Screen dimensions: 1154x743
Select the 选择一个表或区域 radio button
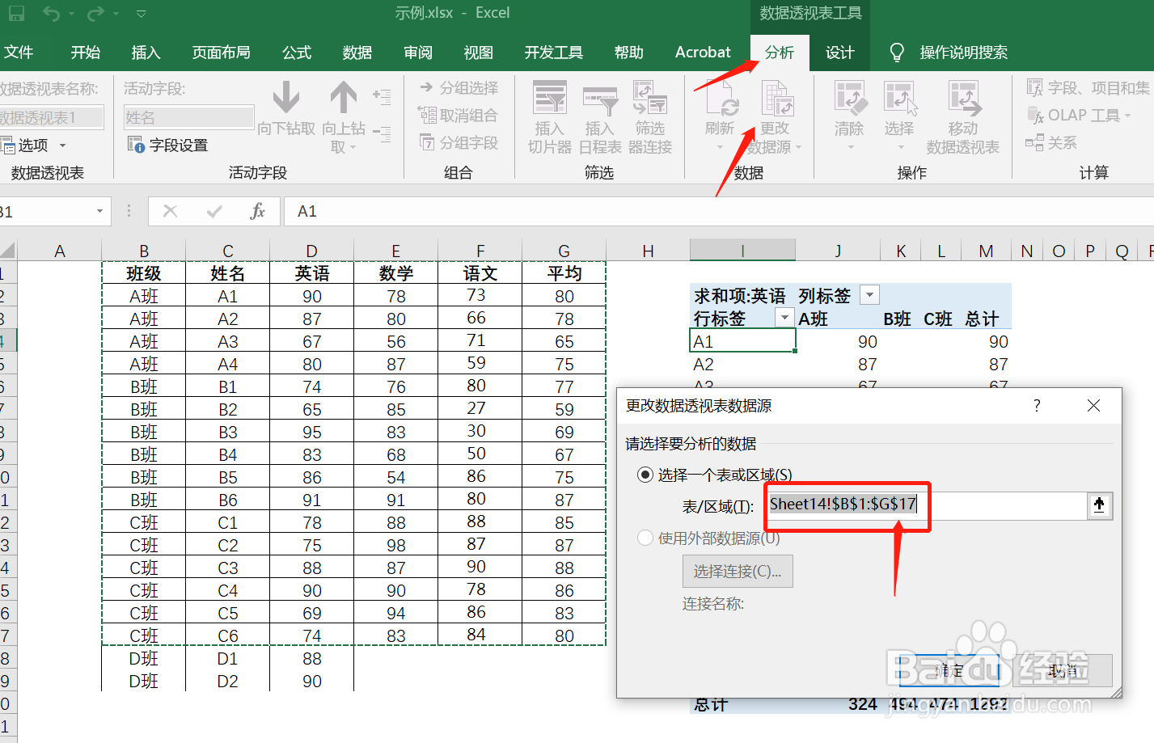pyautogui.click(x=645, y=475)
